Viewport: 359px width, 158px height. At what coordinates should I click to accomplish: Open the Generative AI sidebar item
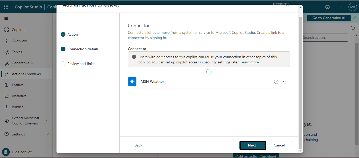click(23, 63)
